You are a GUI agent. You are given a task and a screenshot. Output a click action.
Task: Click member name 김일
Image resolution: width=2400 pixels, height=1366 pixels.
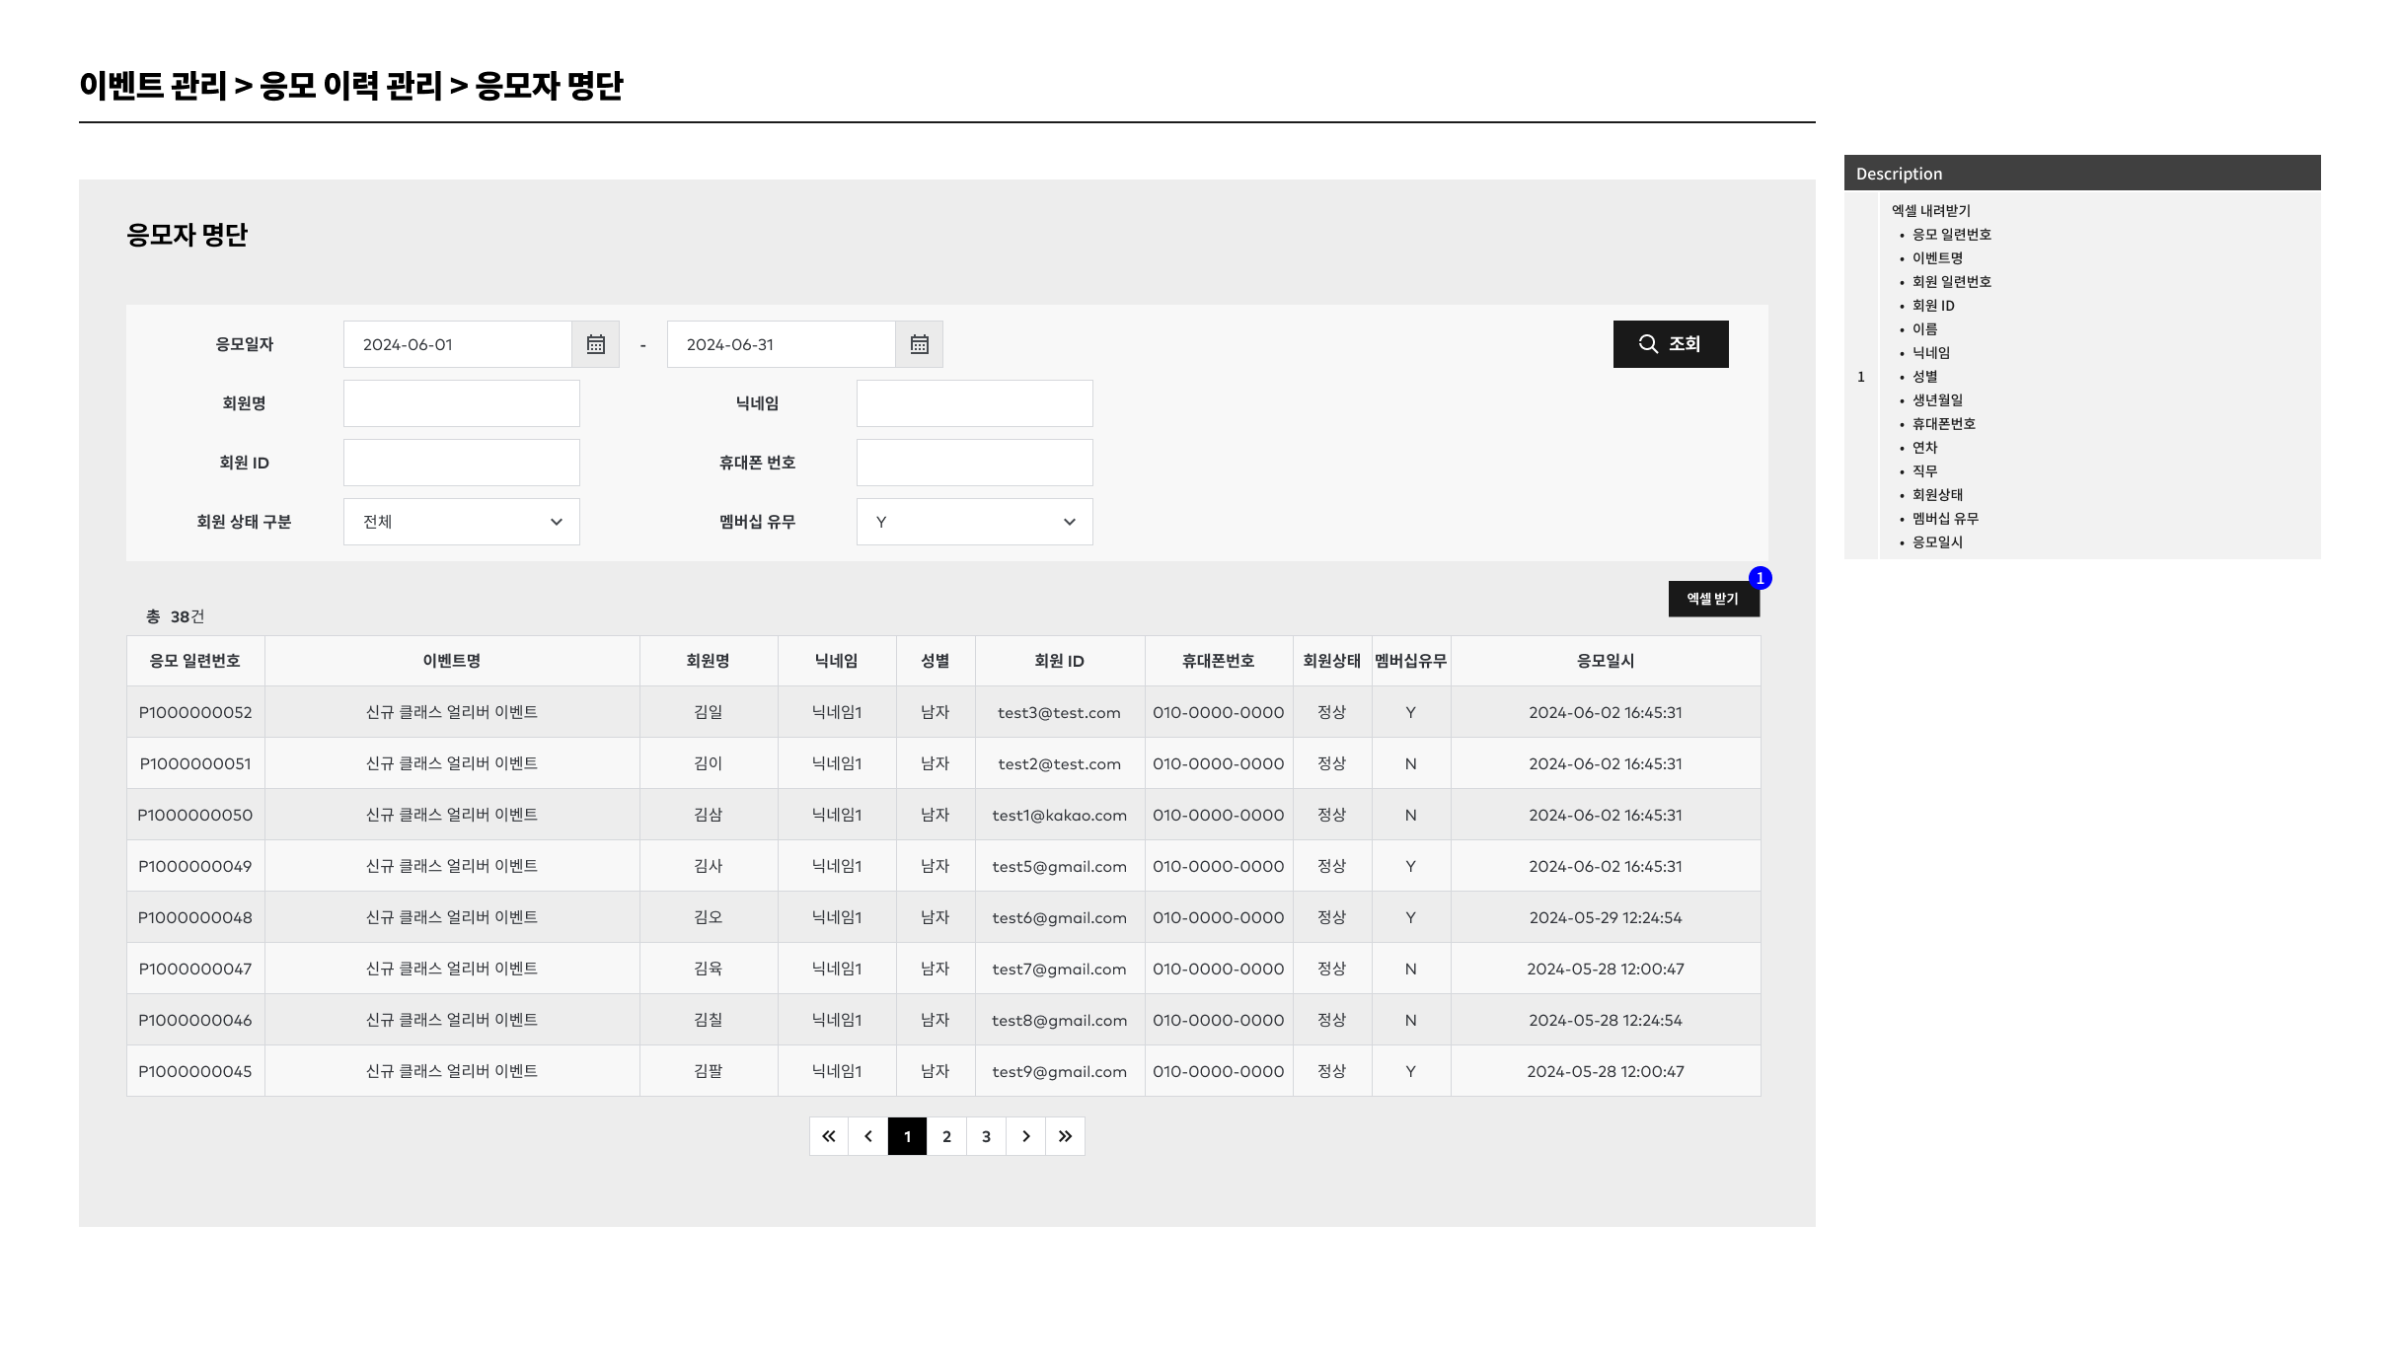pos(709,712)
